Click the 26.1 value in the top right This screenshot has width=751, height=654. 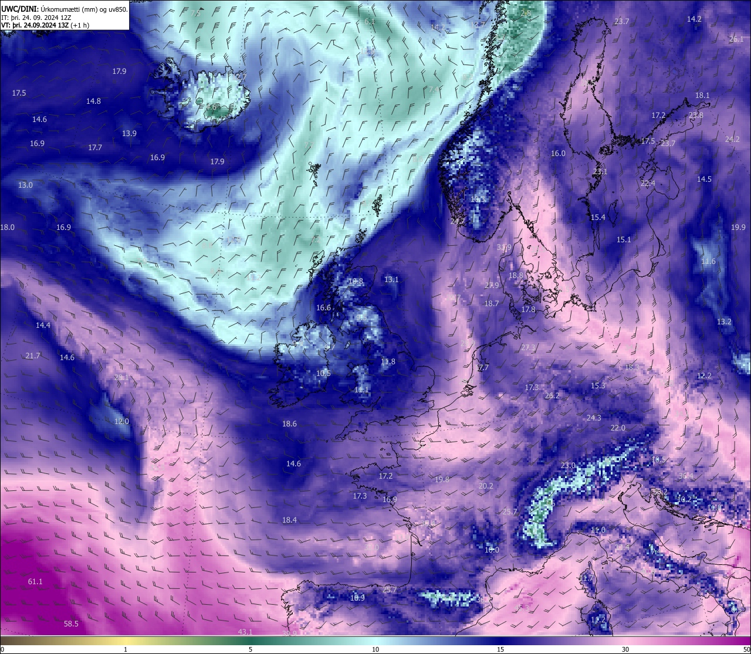tap(736, 39)
